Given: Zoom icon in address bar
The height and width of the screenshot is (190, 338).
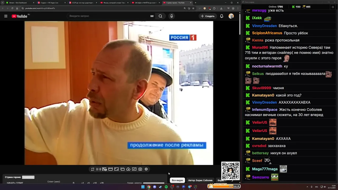Looking at the screenshot, I should click(x=185, y=8).
